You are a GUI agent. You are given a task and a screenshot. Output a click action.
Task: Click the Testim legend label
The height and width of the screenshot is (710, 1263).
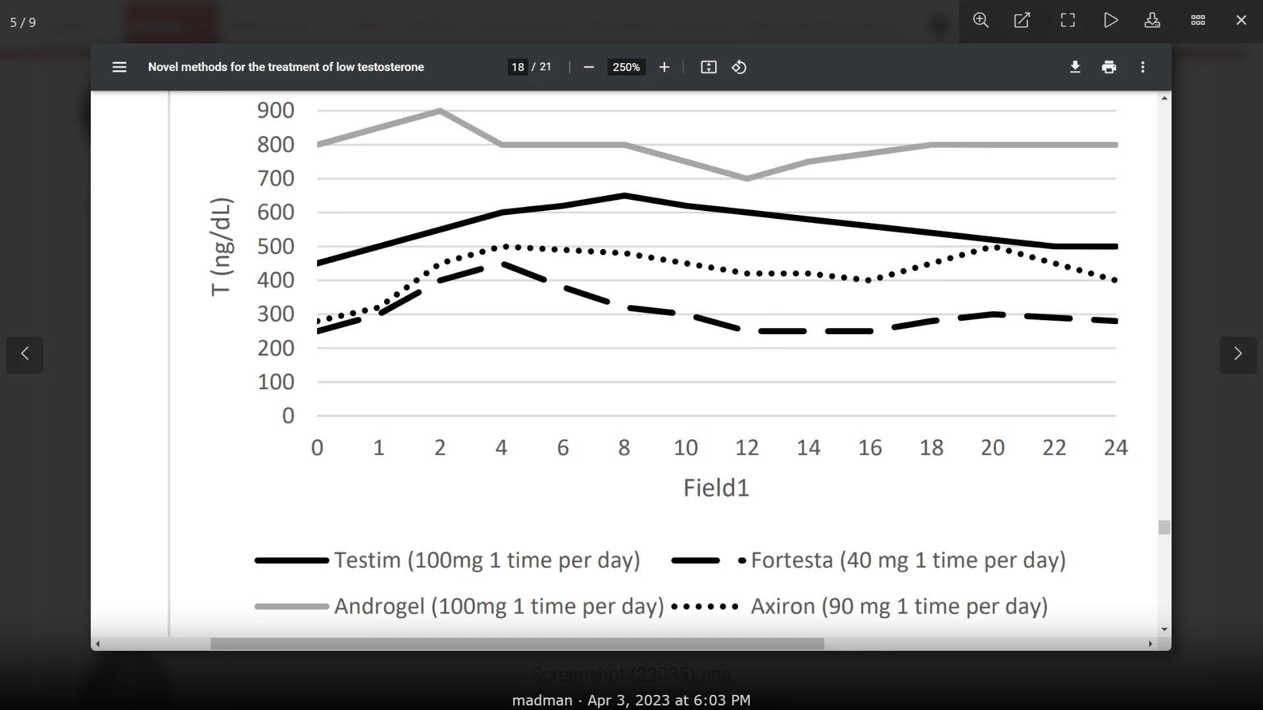click(487, 561)
